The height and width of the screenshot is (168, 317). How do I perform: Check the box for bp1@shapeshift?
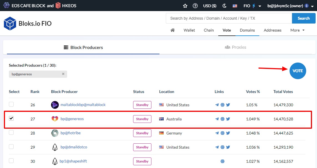click(x=11, y=161)
